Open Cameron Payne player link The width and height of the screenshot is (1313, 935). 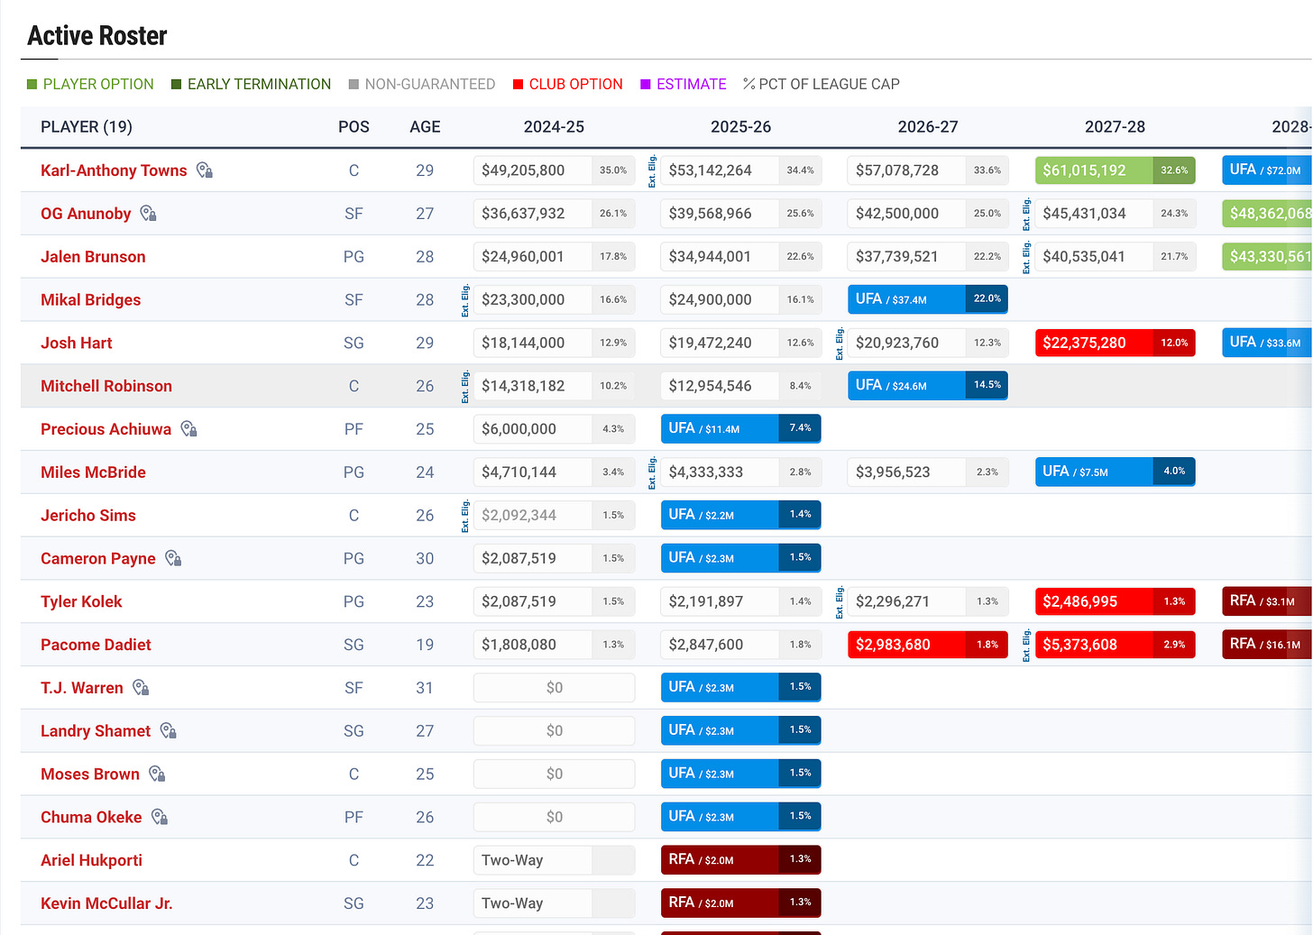pyautogui.click(x=98, y=558)
